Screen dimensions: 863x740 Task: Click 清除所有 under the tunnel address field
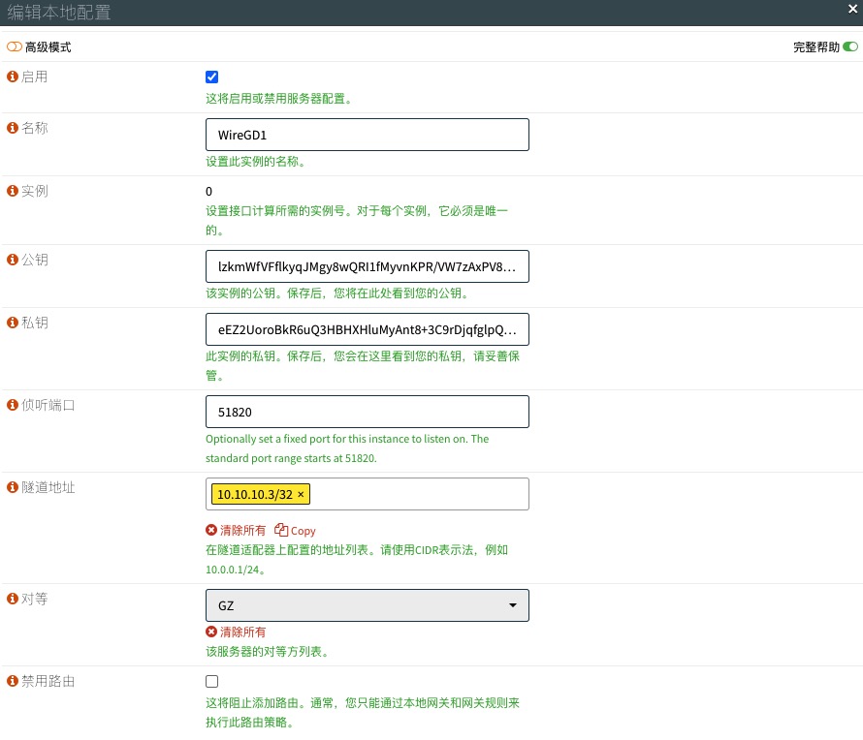(x=236, y=531)
